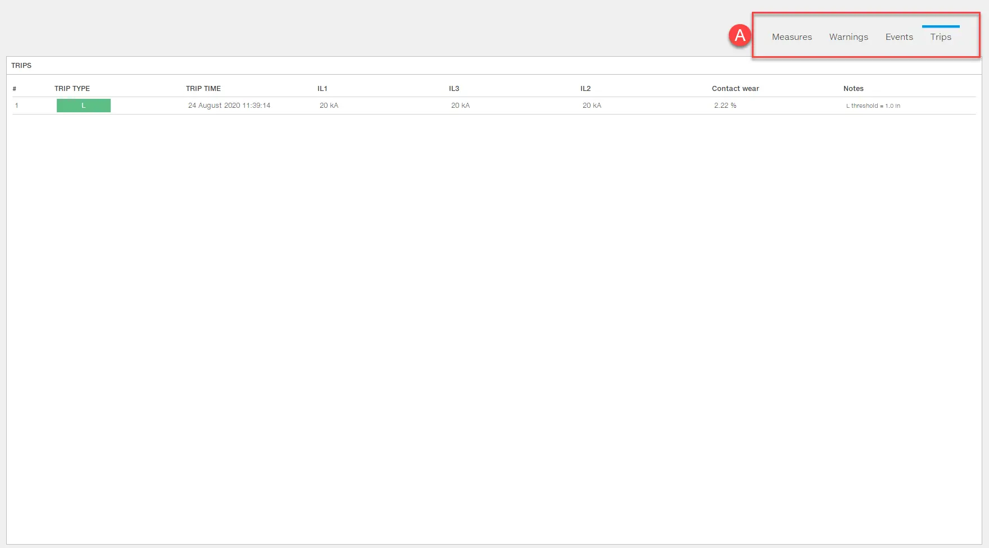Click the green L trip type badge
This screenshot has width=989, height=548.
click(84, 106)
